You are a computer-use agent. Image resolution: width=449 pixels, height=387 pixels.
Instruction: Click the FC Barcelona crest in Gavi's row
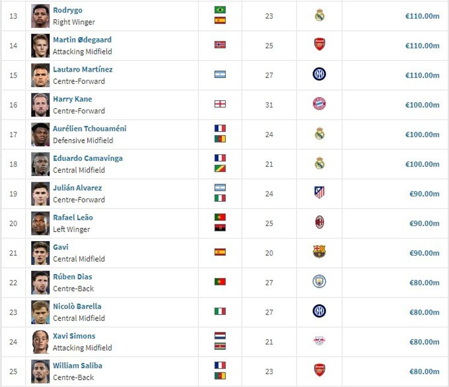point(319,252)
